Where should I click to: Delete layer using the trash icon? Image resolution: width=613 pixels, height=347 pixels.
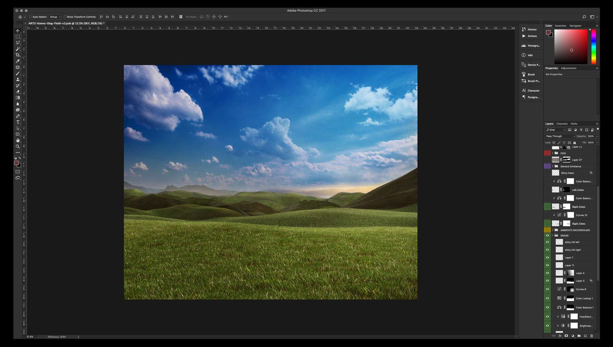pos(591,336)
